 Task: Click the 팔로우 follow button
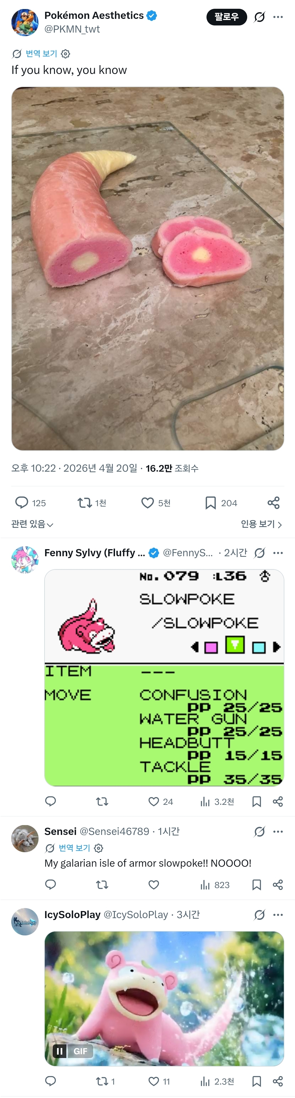[x=226, y=17]
